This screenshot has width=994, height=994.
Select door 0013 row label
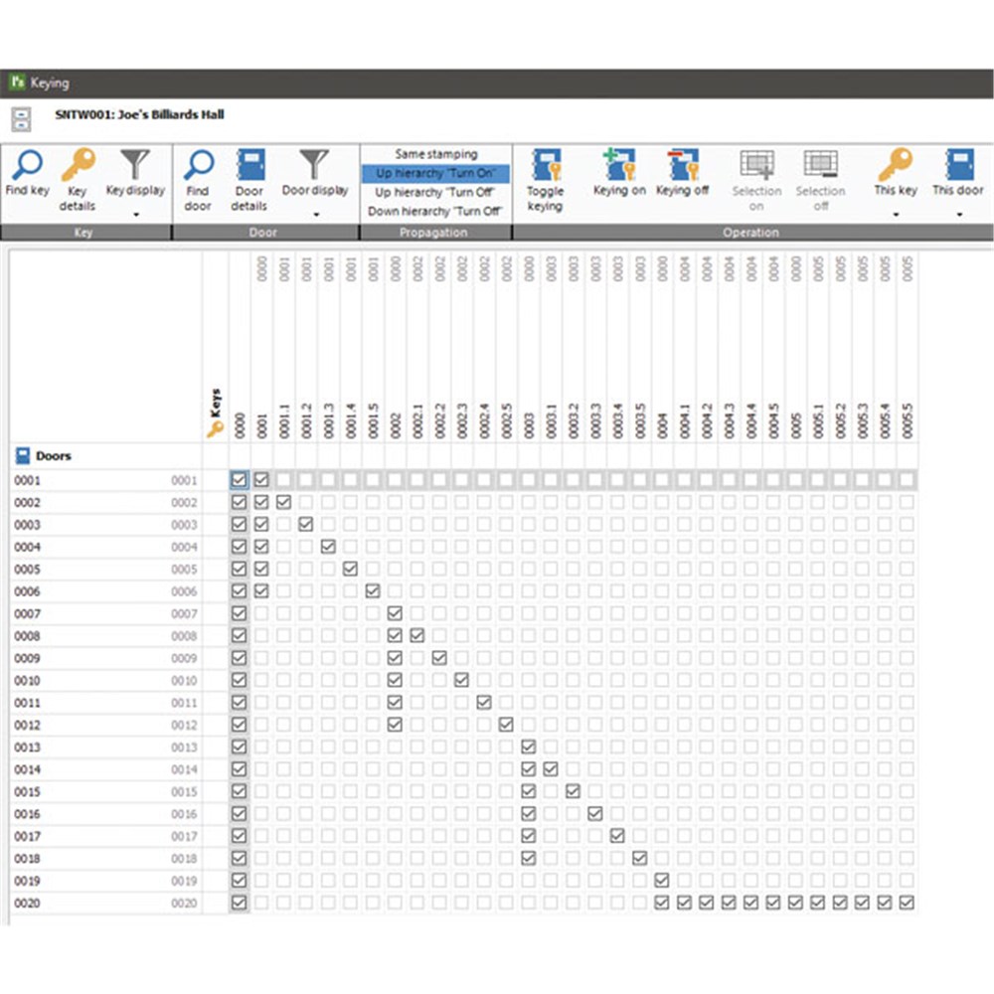[28, 747]
